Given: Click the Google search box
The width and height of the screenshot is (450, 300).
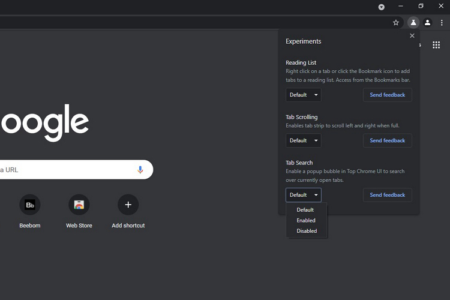Looking at the screenshot, I should click(x=66, y=170).
